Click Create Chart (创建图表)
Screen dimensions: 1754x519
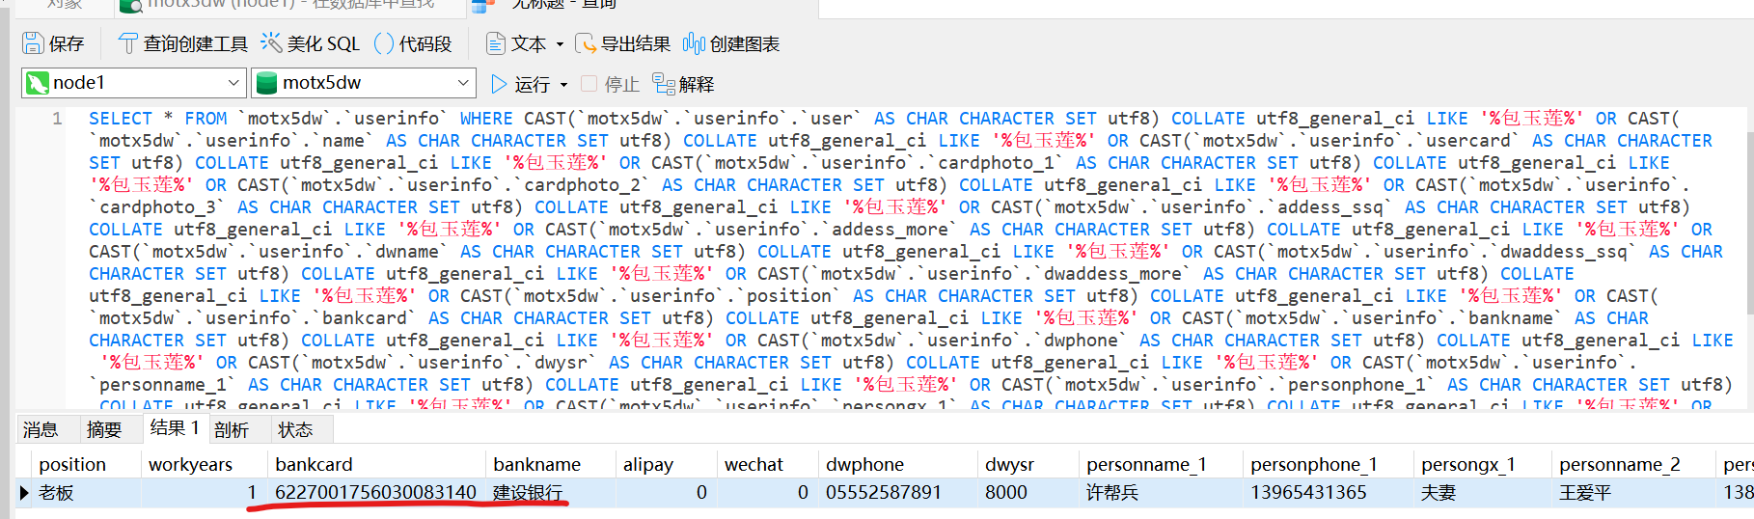click(x=731, y=43)
